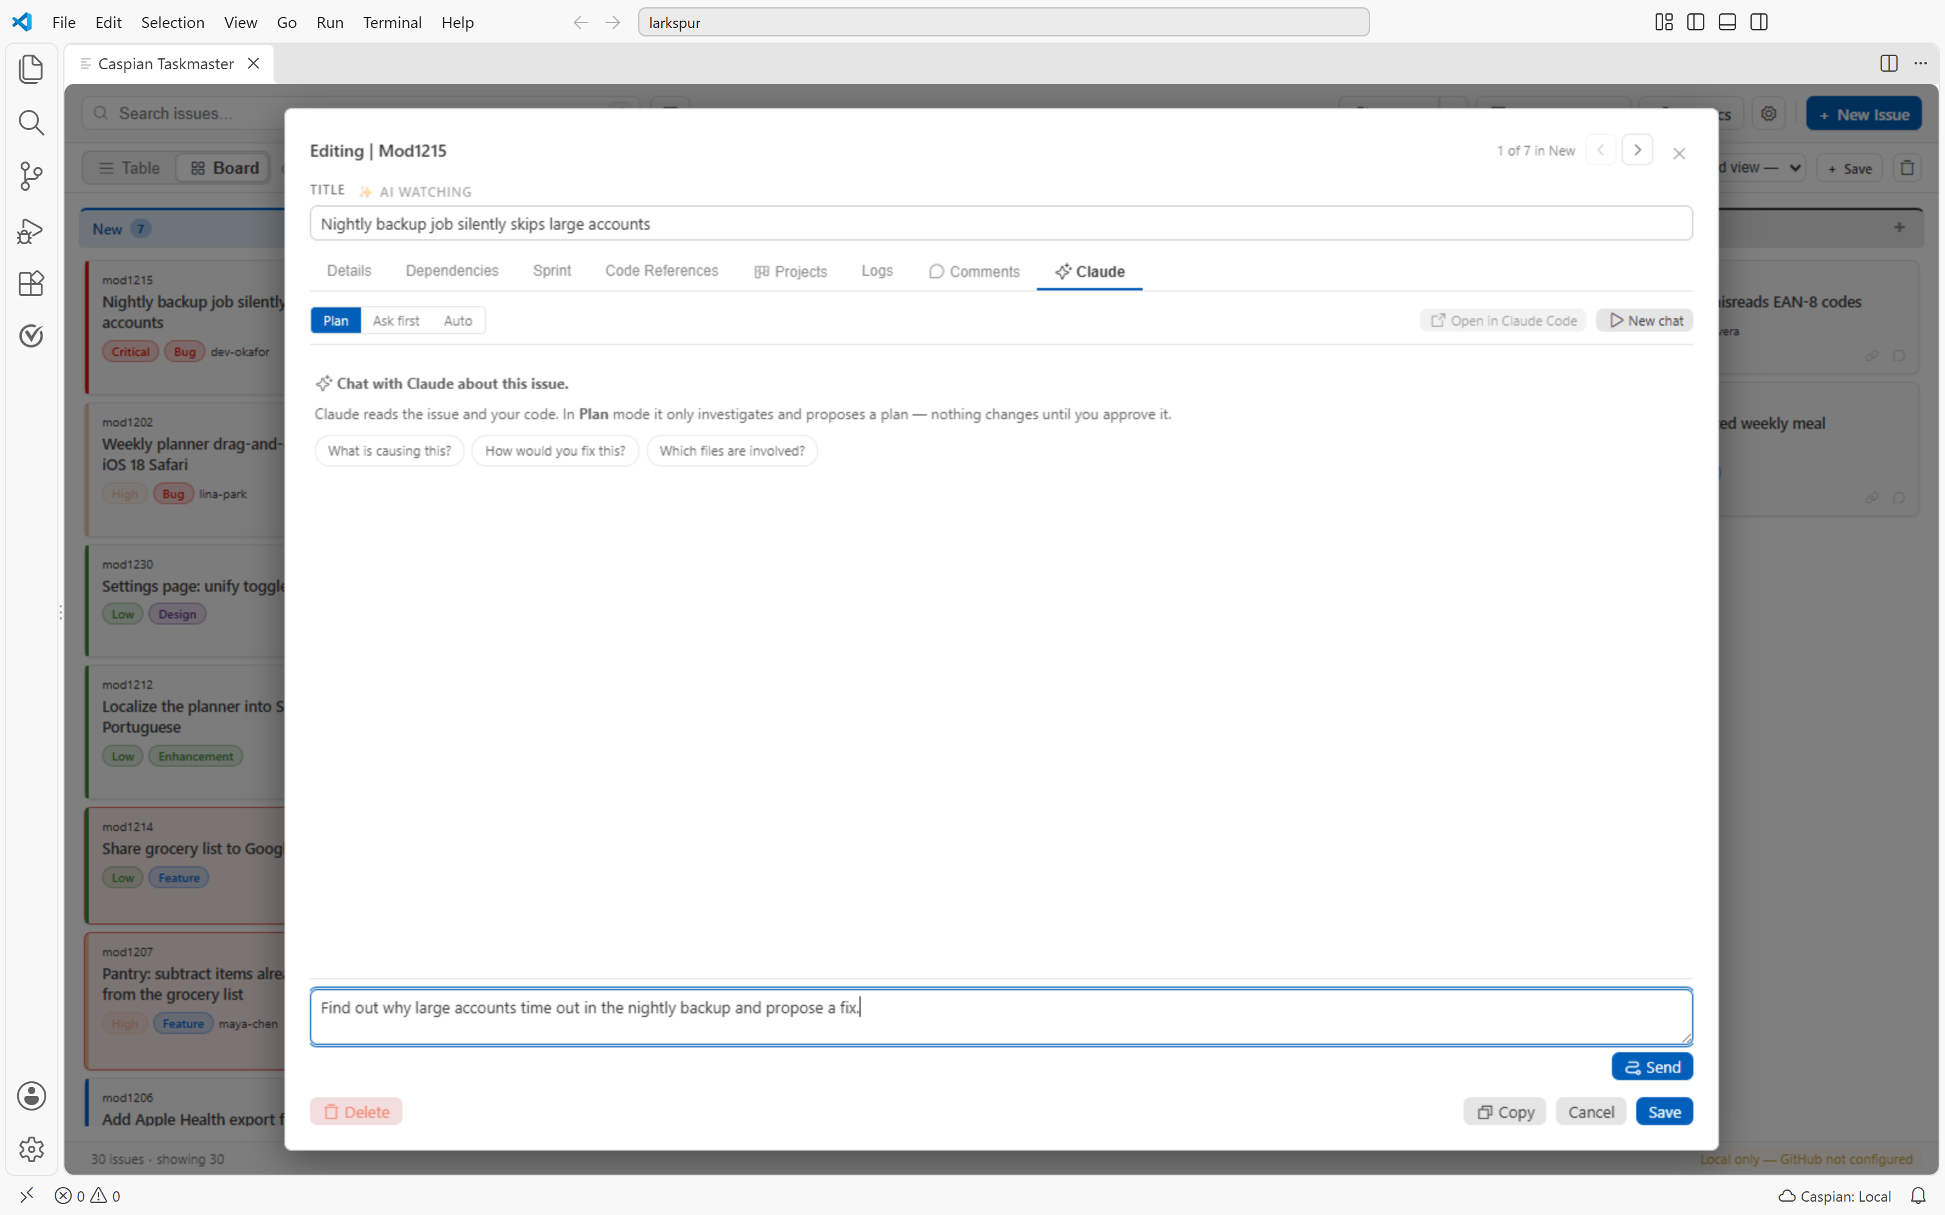
Task: Open the Explorer view in activity bar
Action: tap(30, 68)
